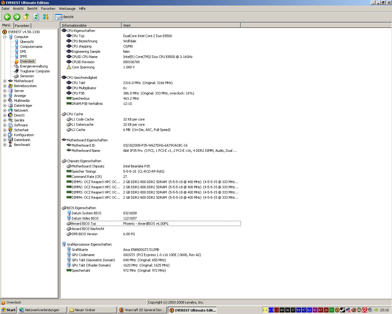This screenshot has height=314, width=392.
Task: Switch to the Menü tab
Action: point(6,25)
